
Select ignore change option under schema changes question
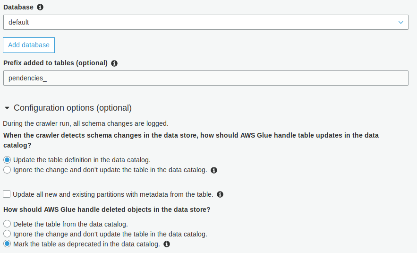(x=7, y=170)
